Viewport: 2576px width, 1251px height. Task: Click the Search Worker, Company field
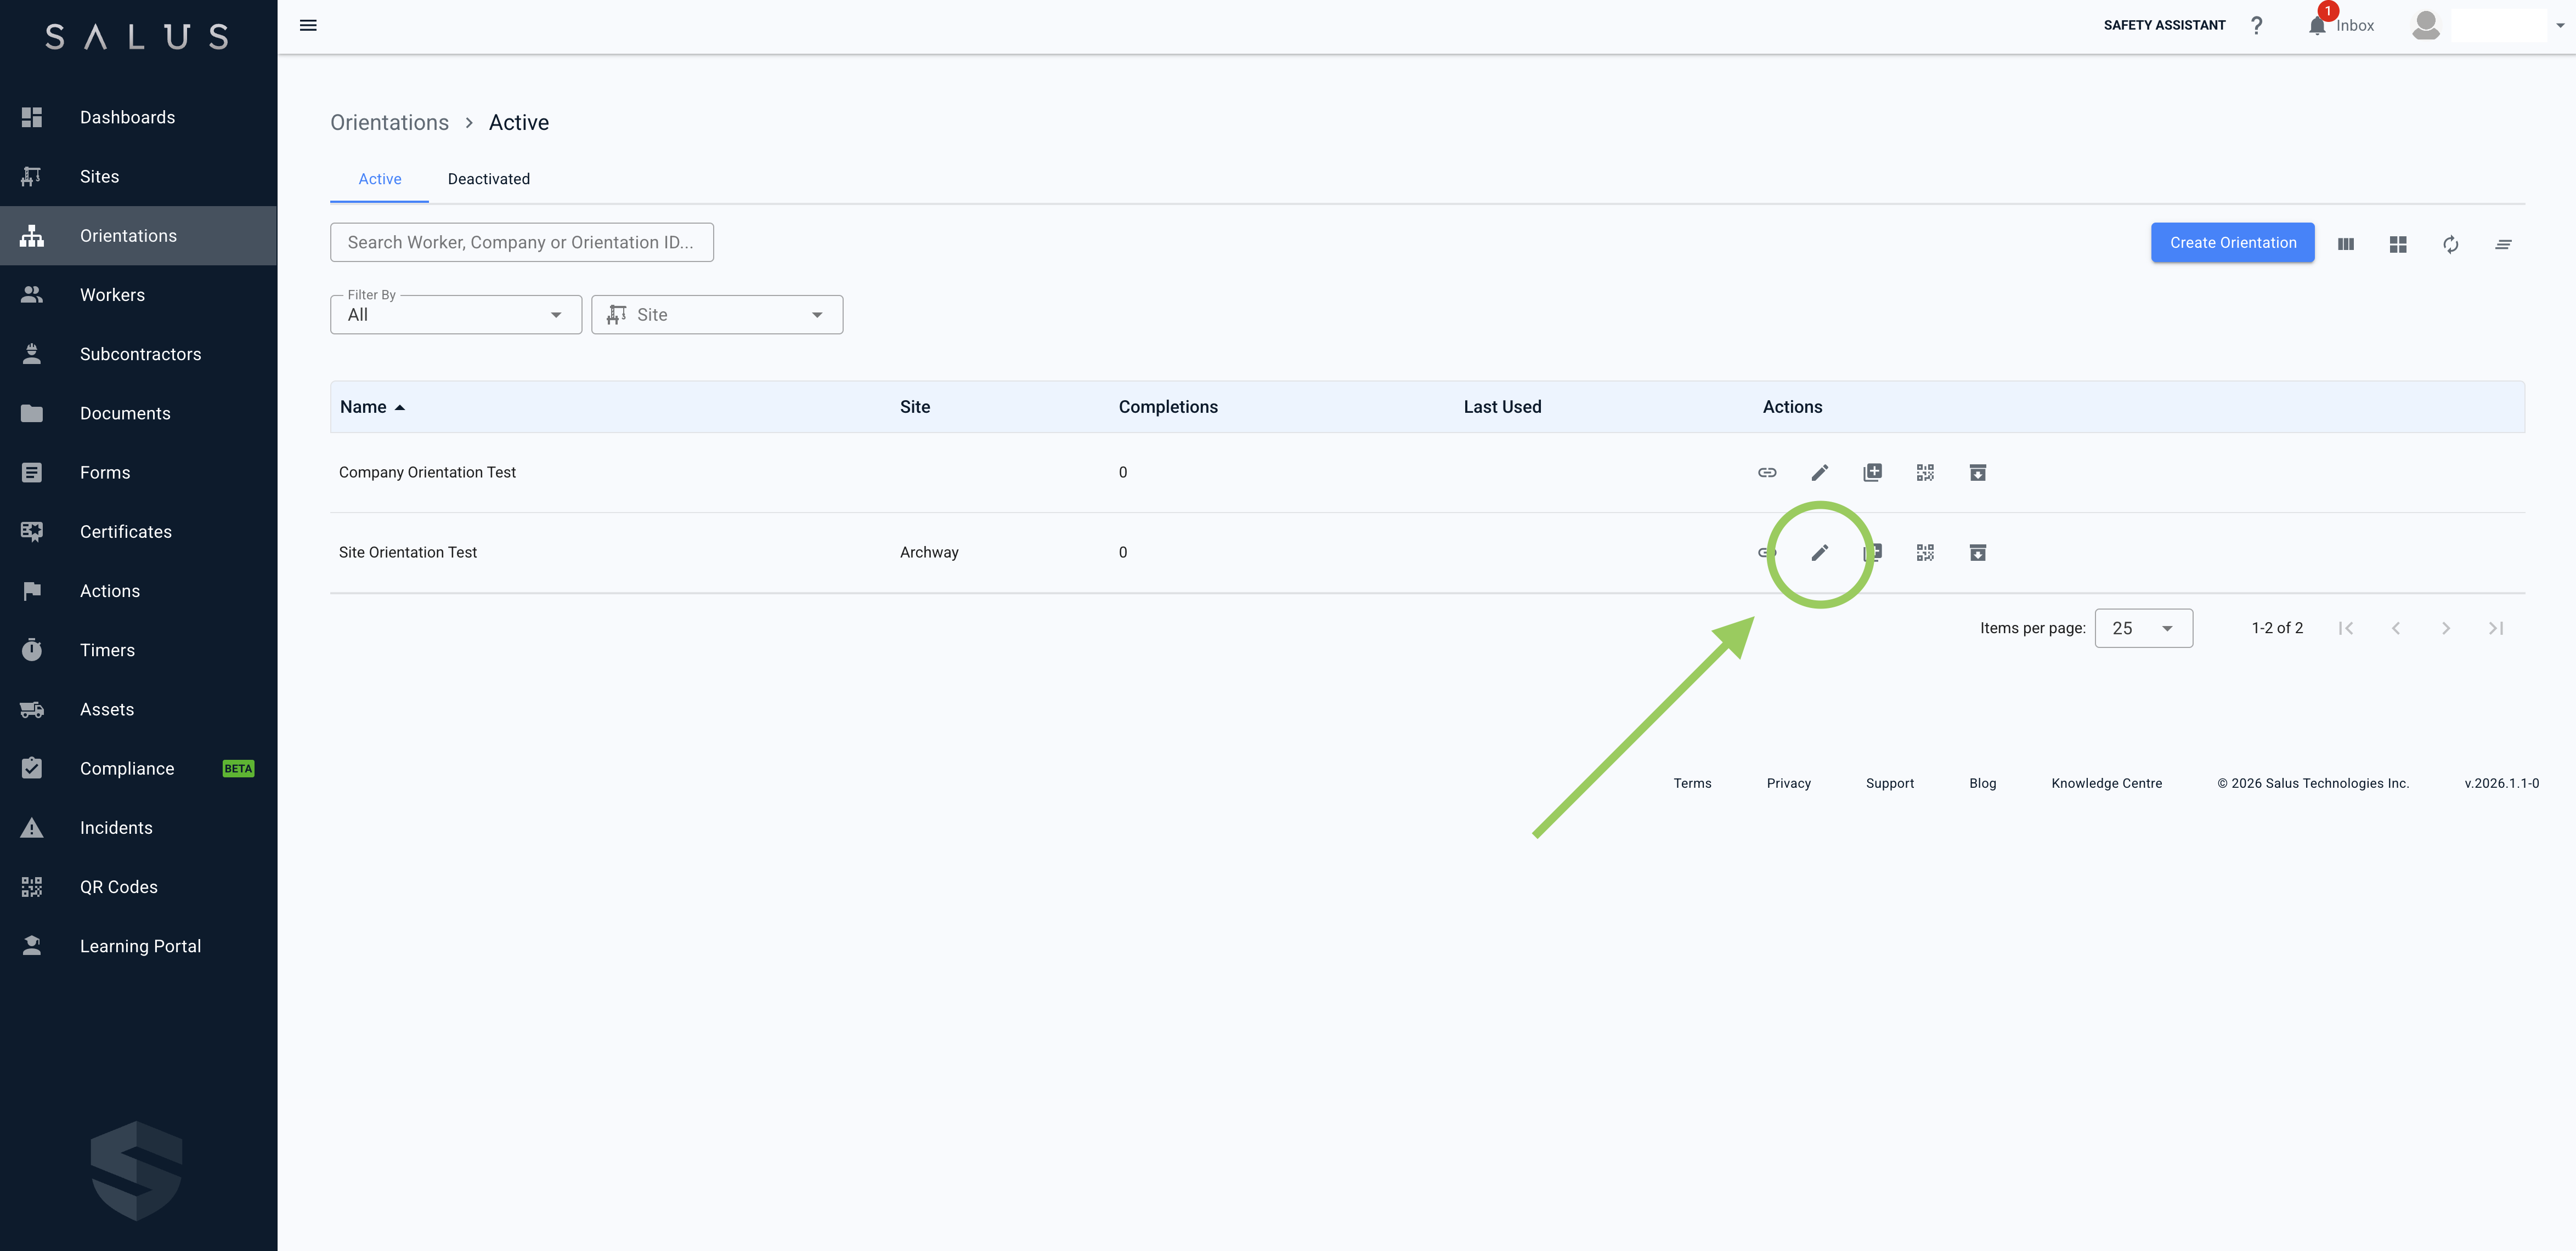click(x=521, y=243)
